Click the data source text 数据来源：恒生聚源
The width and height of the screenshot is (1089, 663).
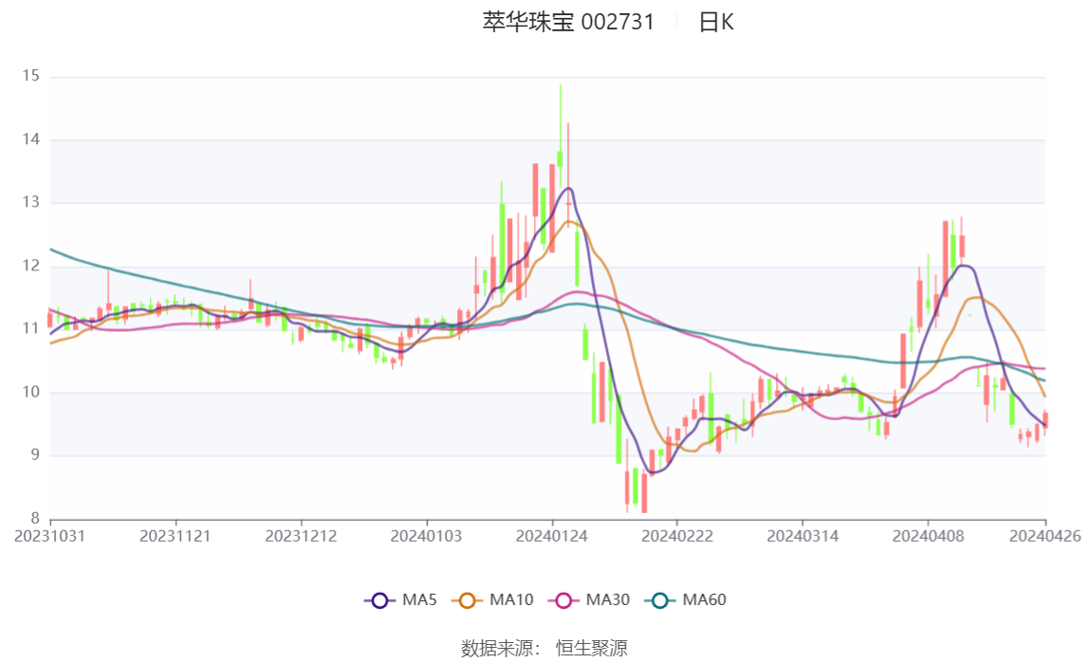tap(544, 649)
